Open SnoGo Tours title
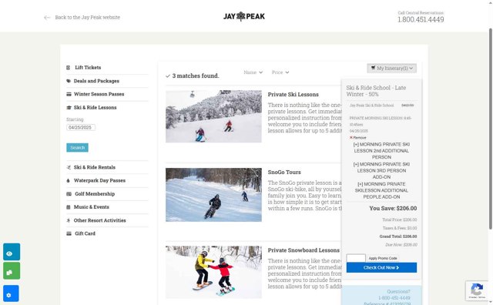The width and height of the screenshot is (493, 305). 284,173
